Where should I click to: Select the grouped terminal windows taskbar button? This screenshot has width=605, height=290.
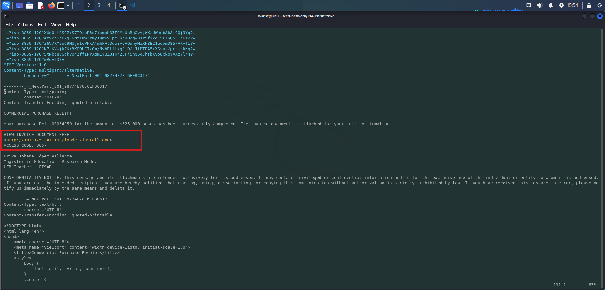(123, 6)
